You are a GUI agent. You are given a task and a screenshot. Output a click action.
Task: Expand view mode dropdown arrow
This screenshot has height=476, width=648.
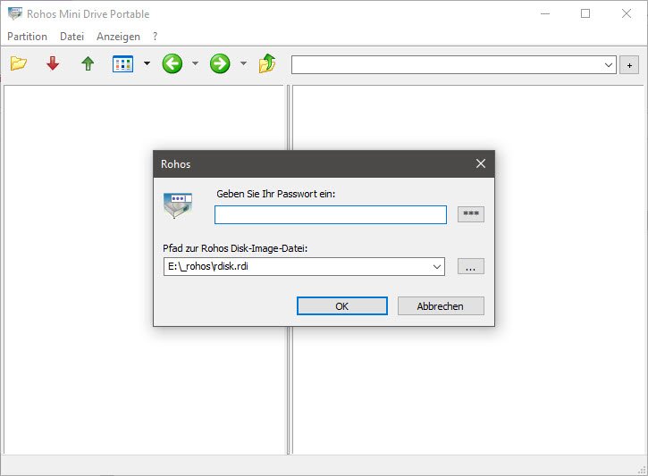point(147,63)
